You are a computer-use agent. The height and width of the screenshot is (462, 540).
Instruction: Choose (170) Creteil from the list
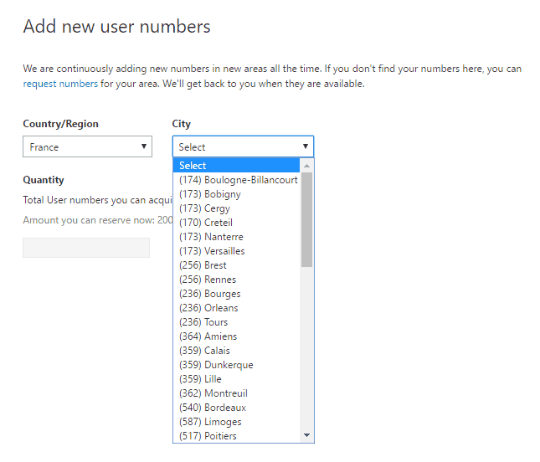click(x=206, y=223)
